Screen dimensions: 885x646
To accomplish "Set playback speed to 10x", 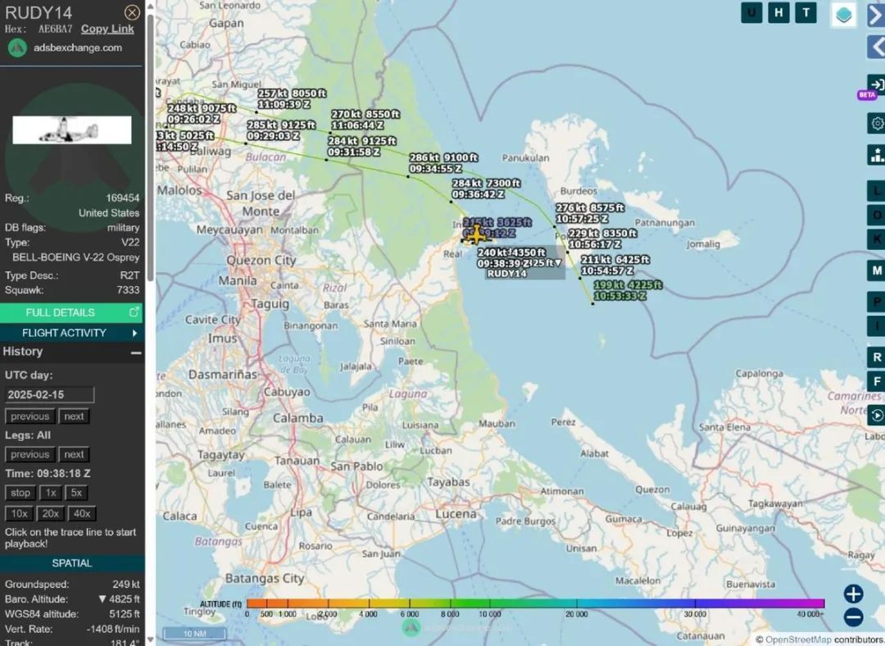I will pos(20,514).
